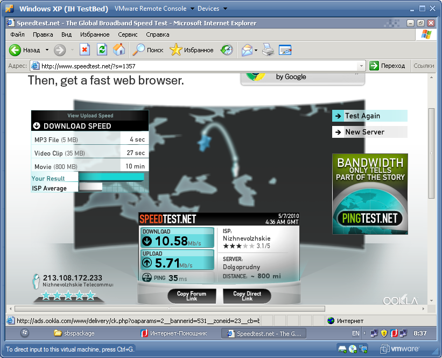
Task: Click the Ookla logo
Action: (x=400, y=300)
